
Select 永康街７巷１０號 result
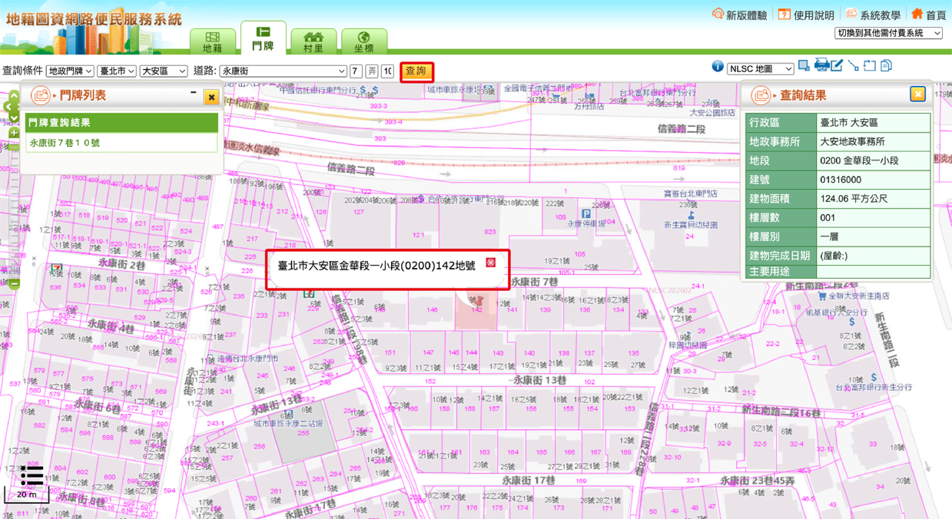(65, 143)
